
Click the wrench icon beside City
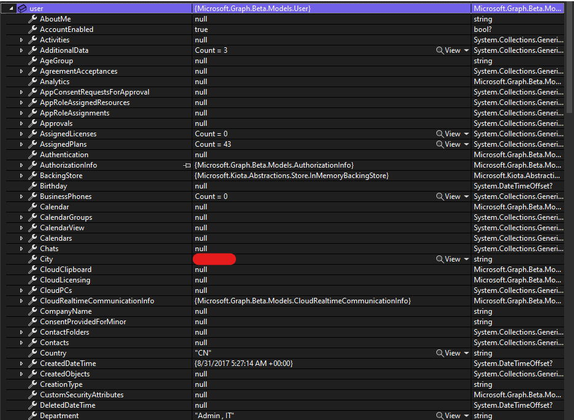click(33, 259)
